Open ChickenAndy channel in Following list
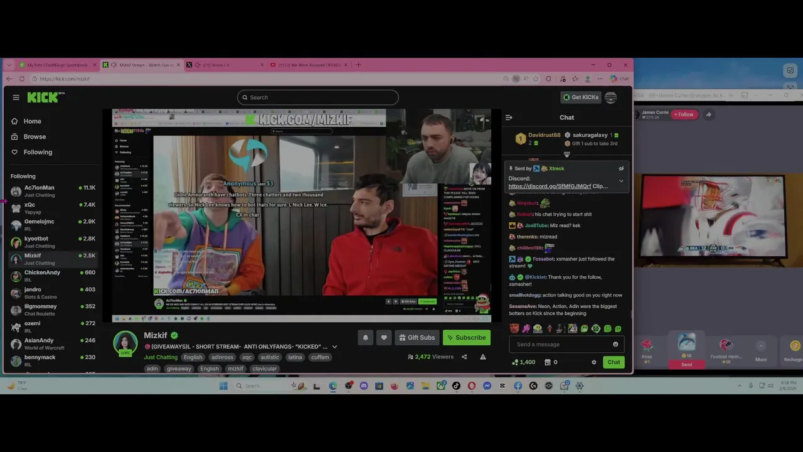Viewport: 803px width, 452px height. (x=53, y=276)
